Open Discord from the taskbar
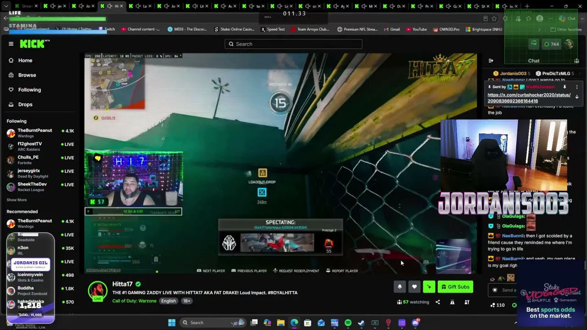 (x=415, y=323)
